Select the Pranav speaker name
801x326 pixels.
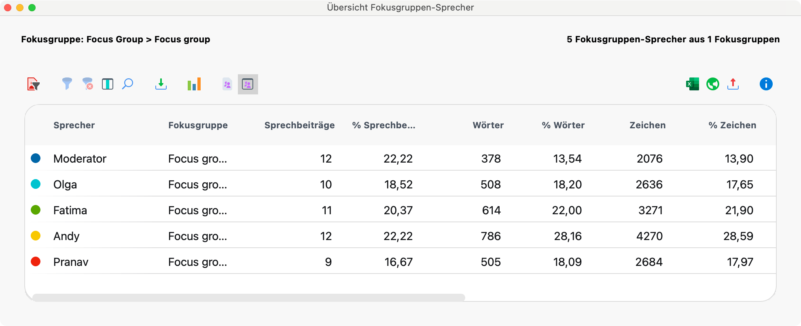(71, 262)
